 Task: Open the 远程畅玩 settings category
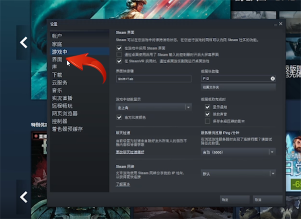coord(62,106)
